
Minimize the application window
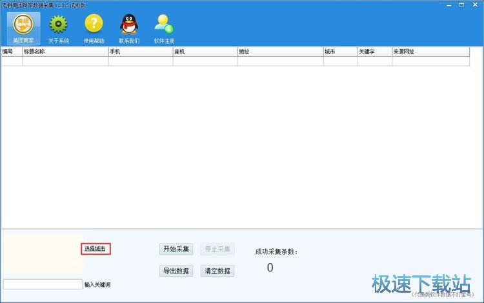449,5
